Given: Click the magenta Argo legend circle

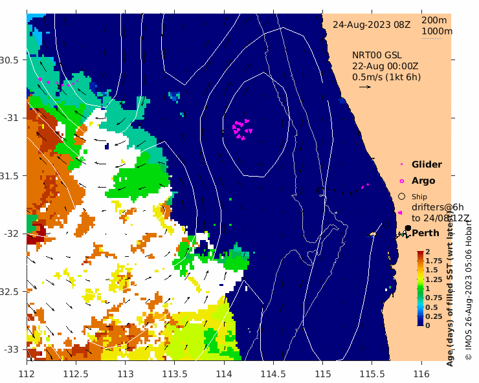Looking at the screenshot, I should click(x=402, y=181).
